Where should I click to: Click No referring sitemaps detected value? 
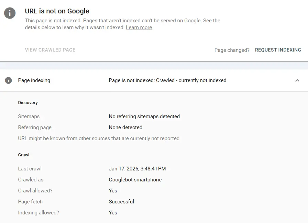coord(144,116)
